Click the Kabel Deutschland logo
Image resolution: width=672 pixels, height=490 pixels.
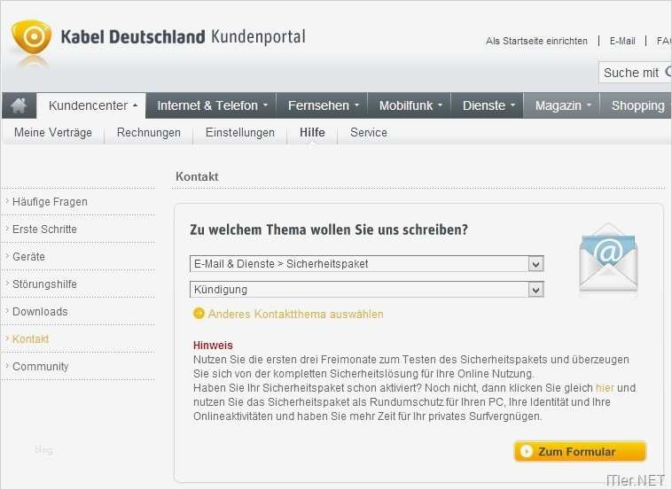coord(31,37)
